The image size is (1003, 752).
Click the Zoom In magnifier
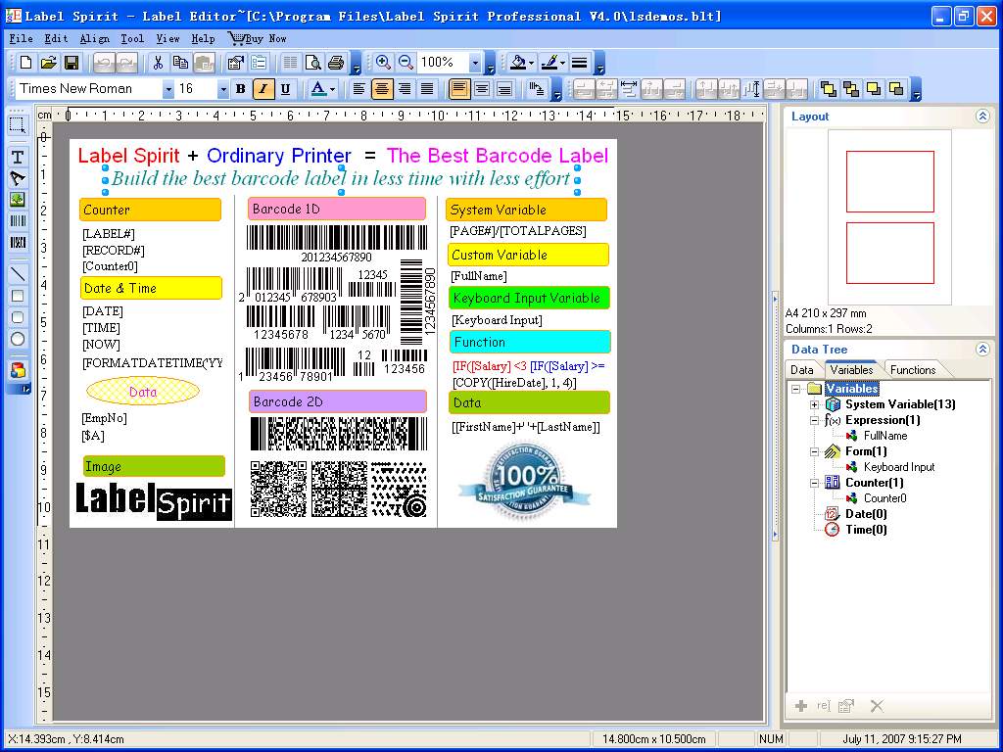click(x=383, y=63)
